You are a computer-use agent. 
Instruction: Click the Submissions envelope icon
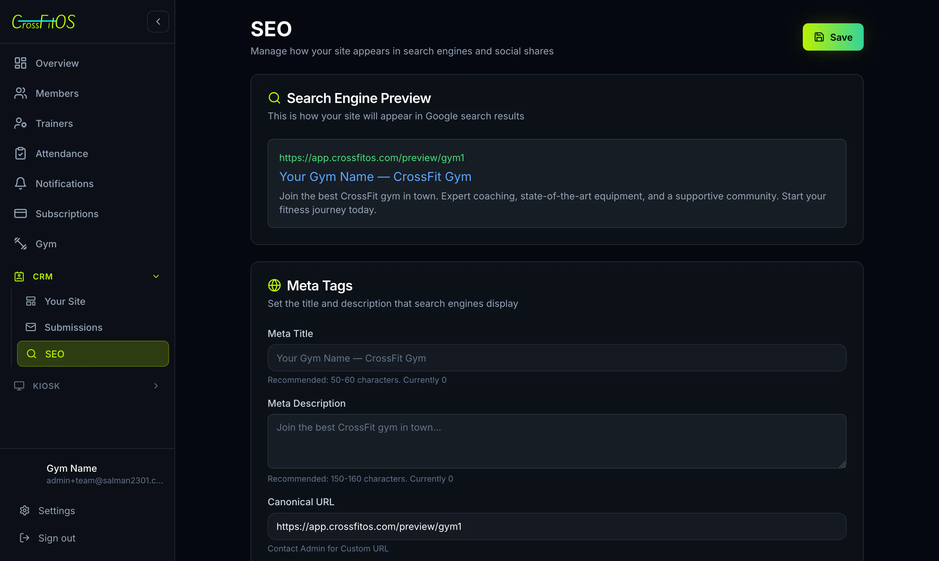[x=31, y=327]
